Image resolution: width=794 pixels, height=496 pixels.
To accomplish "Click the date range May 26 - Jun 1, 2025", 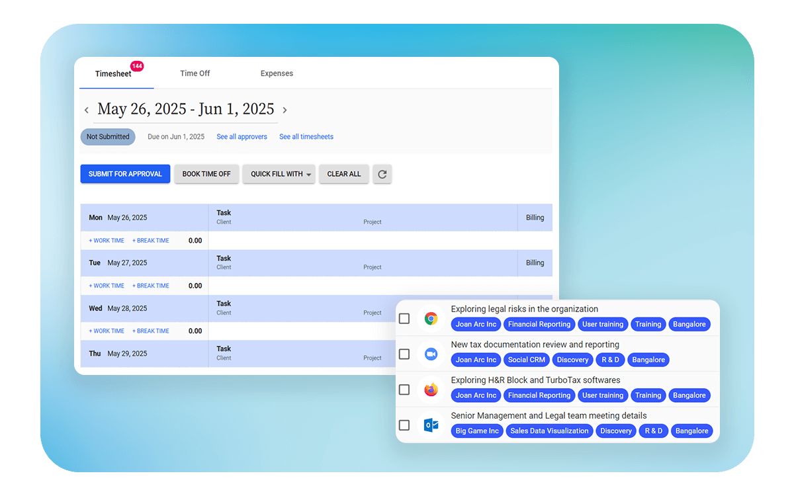I will (x=186, y=109).
